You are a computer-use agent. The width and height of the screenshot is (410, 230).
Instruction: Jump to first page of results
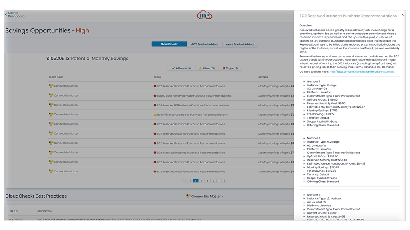click(x=185, y=181)
